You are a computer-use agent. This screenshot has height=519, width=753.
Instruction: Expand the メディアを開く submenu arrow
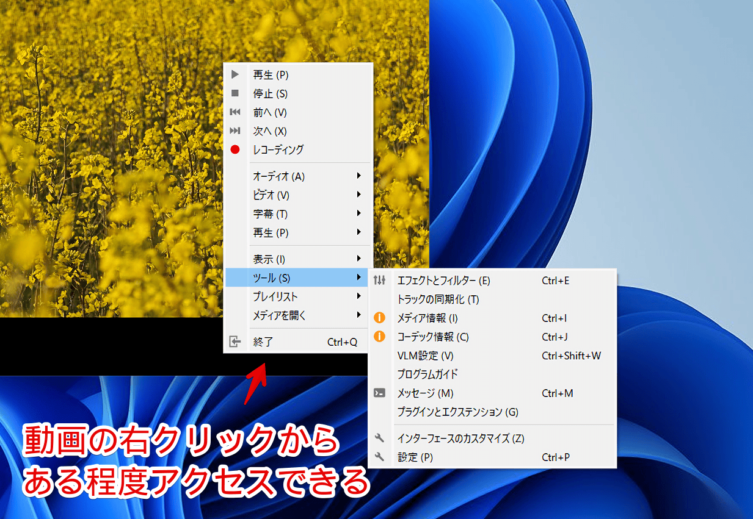click(360, 315)
